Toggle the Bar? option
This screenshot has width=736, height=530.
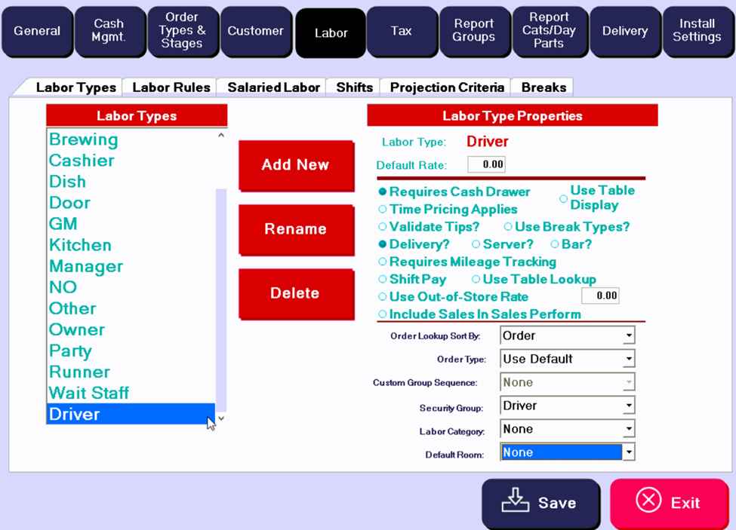pyautogui.click(x=571, y=244)
